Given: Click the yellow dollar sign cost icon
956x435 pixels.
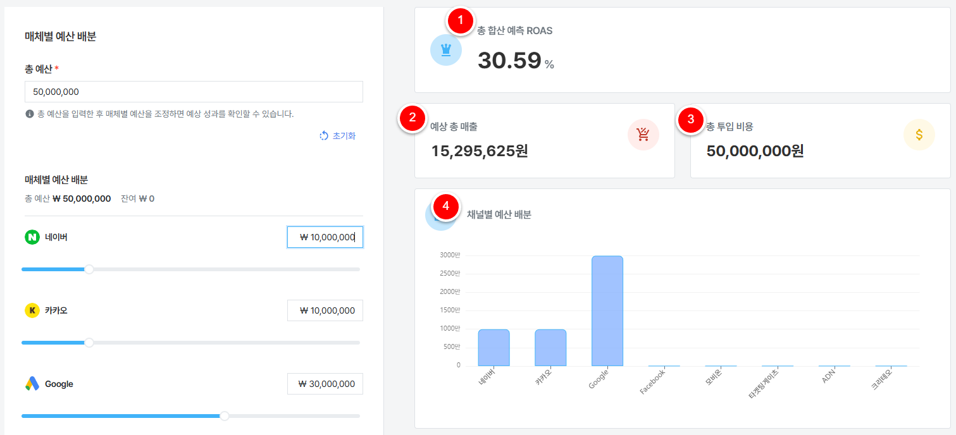Looking at the screenshot, I should 919,135.
